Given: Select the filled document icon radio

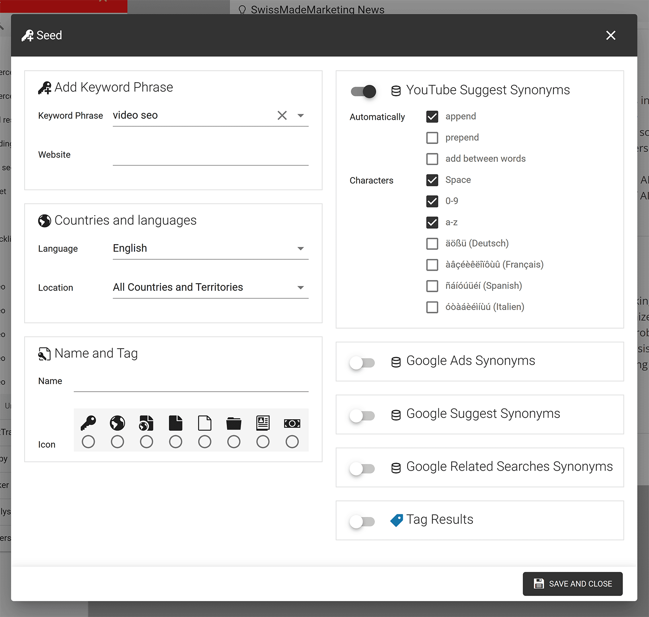Looking at the screenshot, I should [176, 442].
